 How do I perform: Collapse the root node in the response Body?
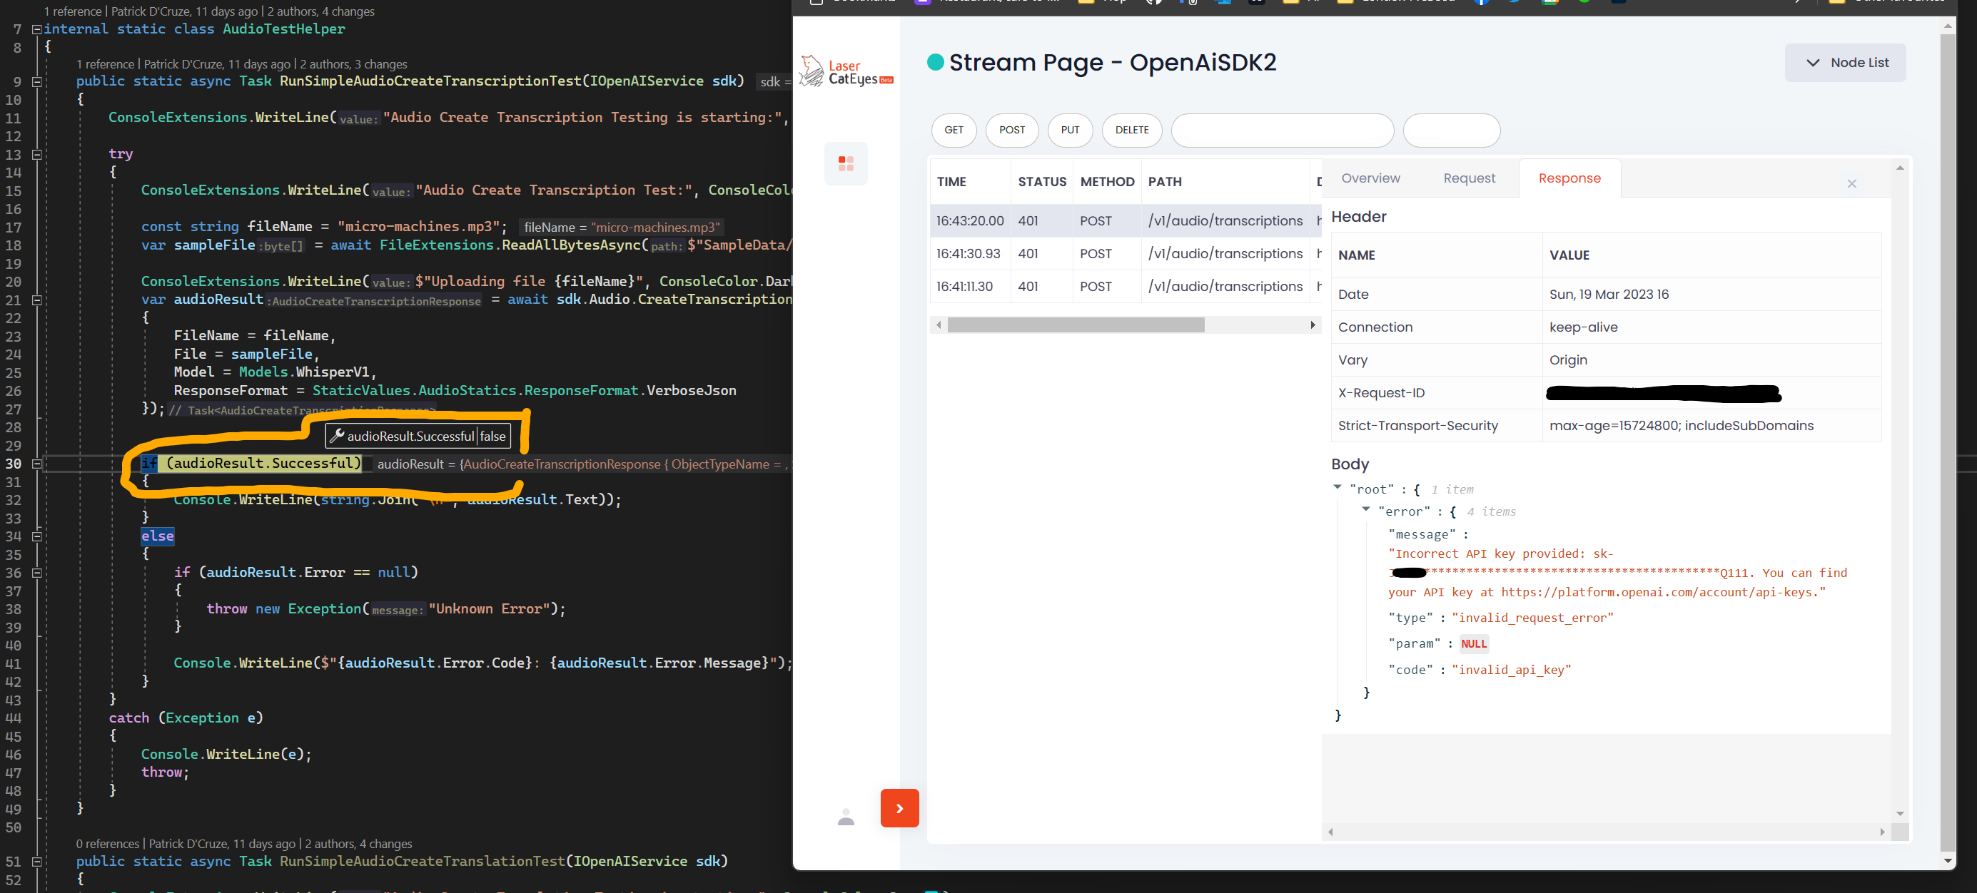pyautogui.click(x=1338, y=488)
